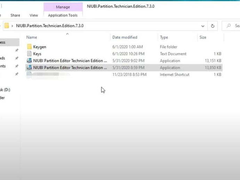240x180 pixels.
Task: Sort files by Type column
Action: click(x=164, y=37)
